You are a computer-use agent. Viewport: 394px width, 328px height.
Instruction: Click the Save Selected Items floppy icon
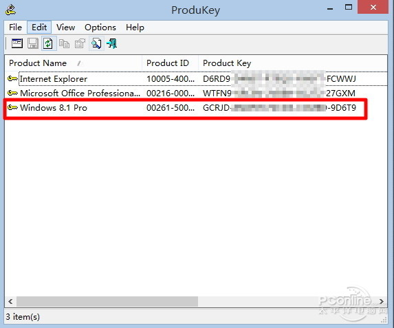[33, 43]
